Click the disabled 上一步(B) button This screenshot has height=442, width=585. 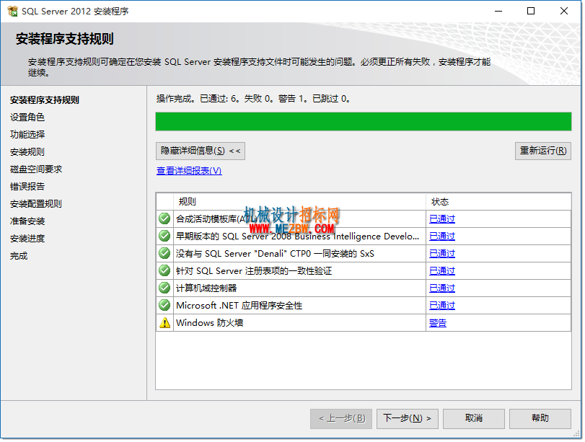(341, 418)
